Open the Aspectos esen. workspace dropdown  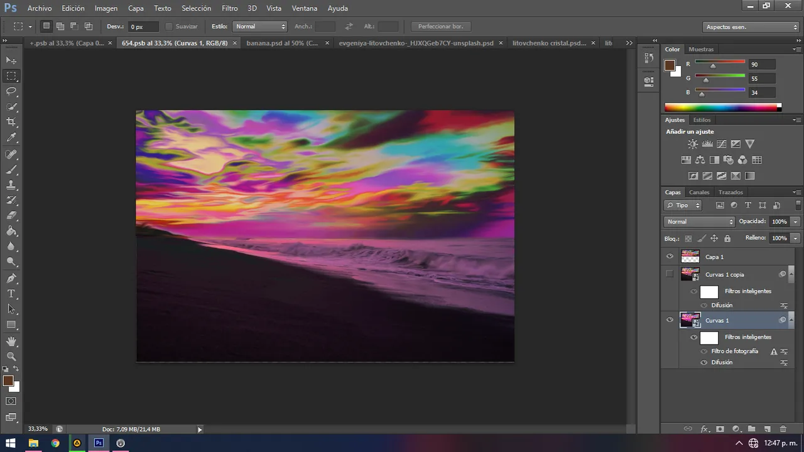[751, 27]
